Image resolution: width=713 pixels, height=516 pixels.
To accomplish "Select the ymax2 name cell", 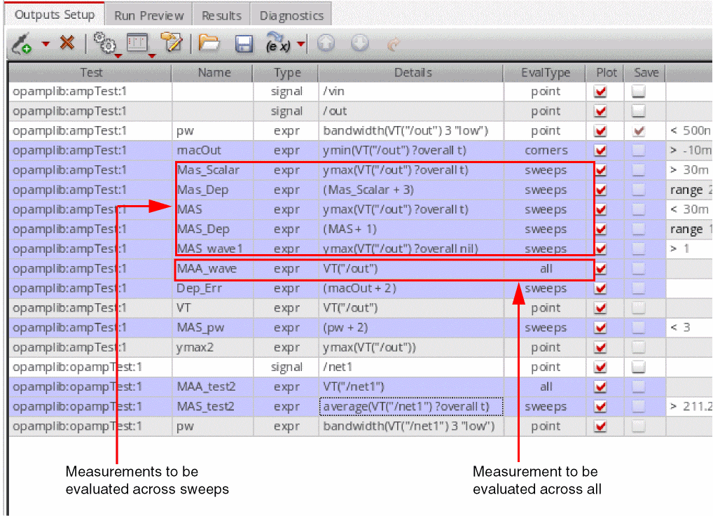I will pos(213,347).
